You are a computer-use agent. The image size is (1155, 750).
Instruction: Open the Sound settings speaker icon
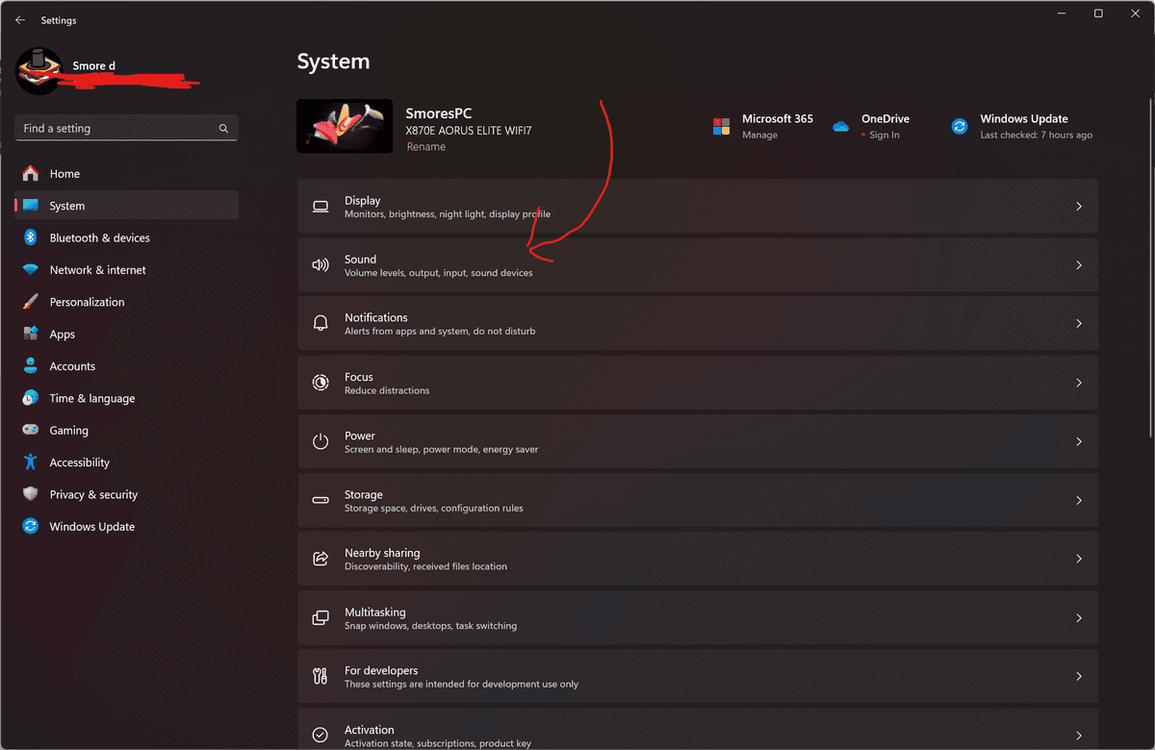(321, 264)
